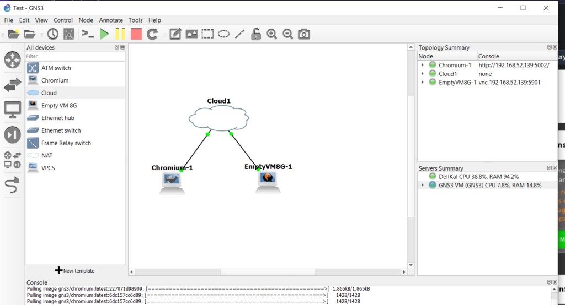Click the device Filter input field
Image resolution: width=565 pixels, height=305 pixels.
click(x=75, y=56)
